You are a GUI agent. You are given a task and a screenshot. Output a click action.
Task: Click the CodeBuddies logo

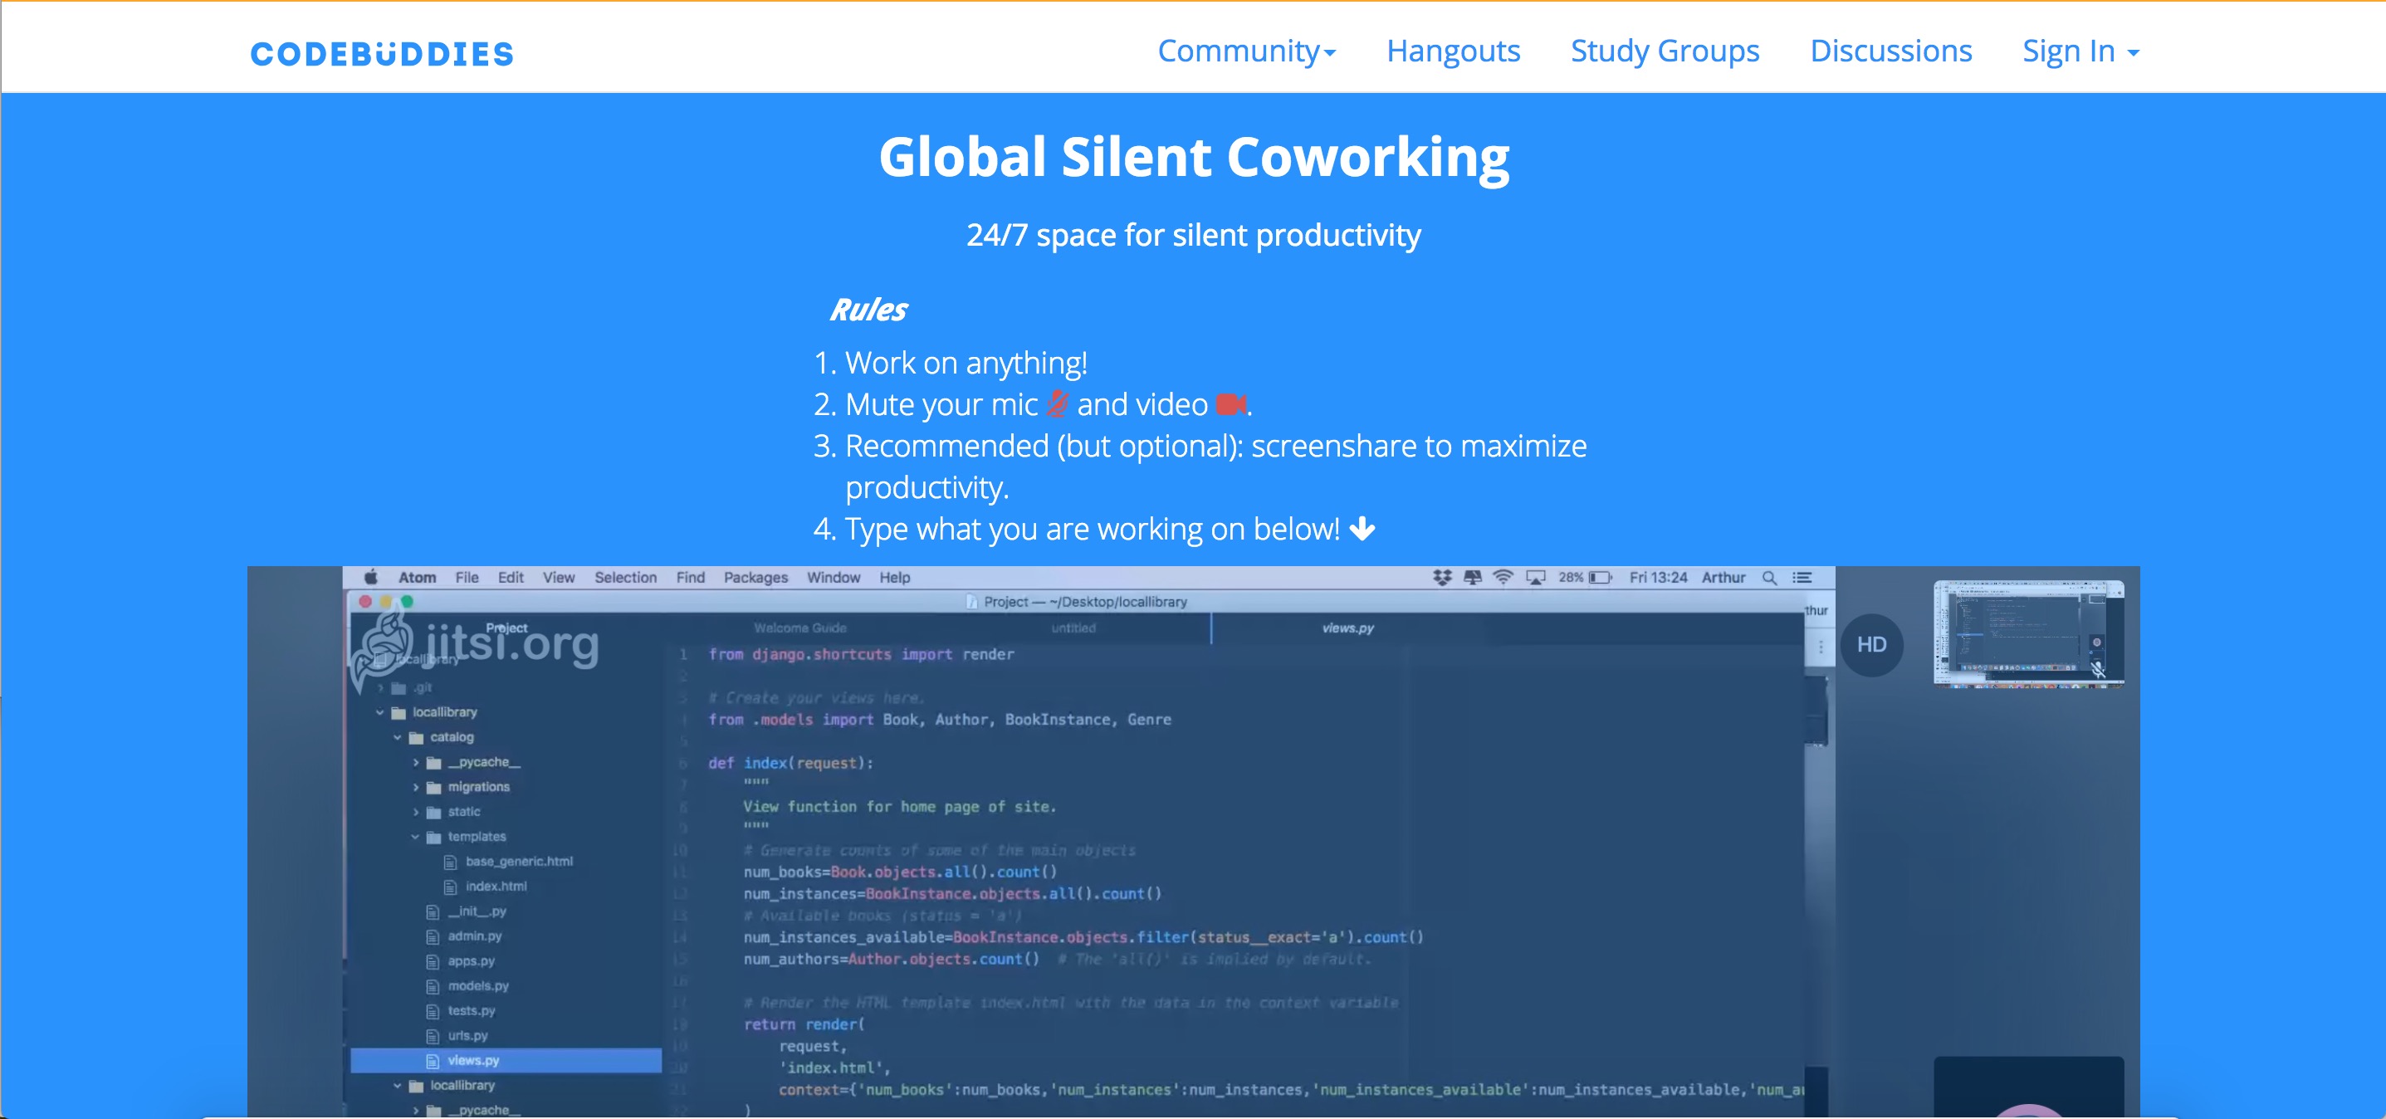[382, 54]
